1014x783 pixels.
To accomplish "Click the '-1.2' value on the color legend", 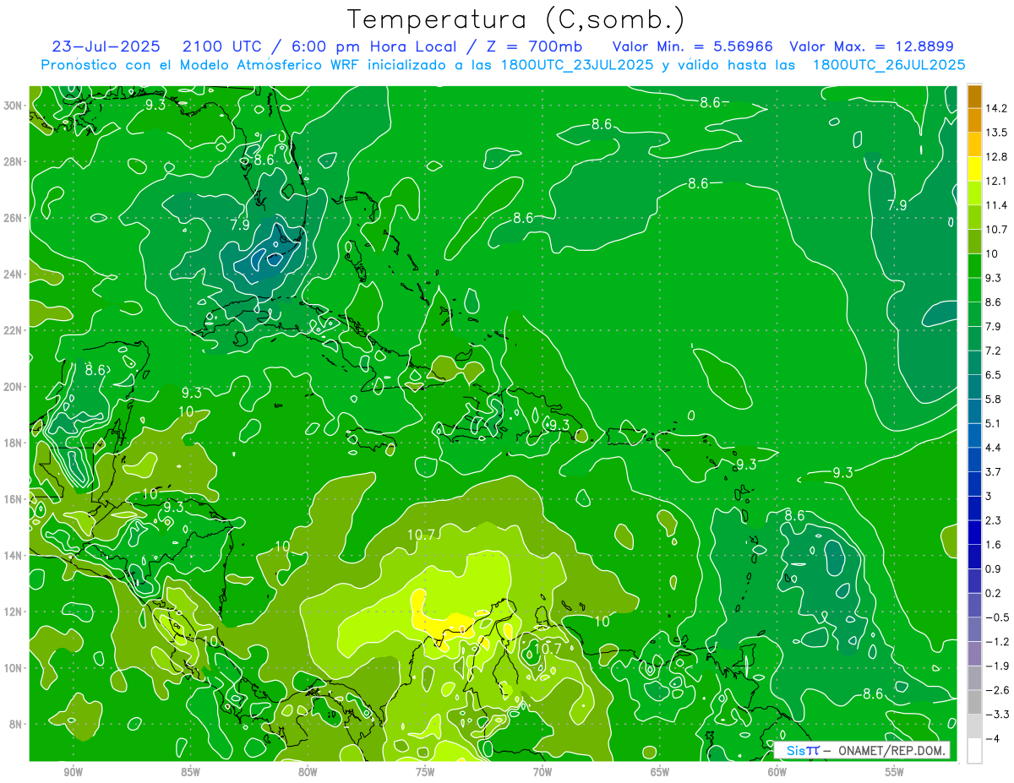I will tap(996, 641).
